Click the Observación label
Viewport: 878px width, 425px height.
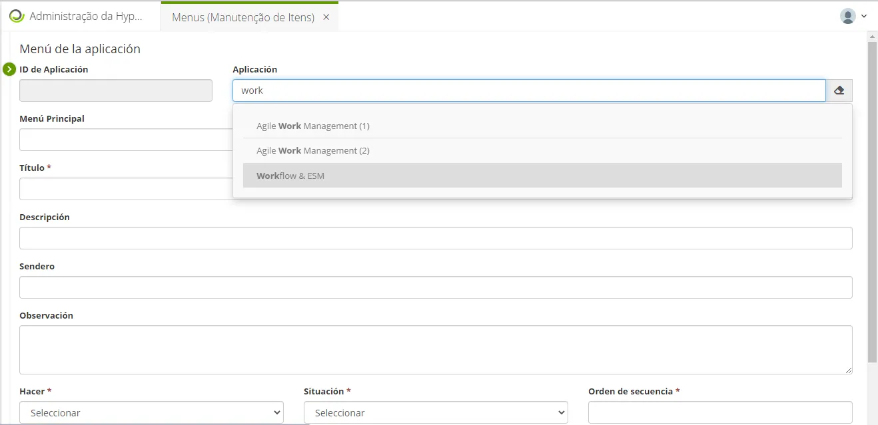tap(46, 315)
